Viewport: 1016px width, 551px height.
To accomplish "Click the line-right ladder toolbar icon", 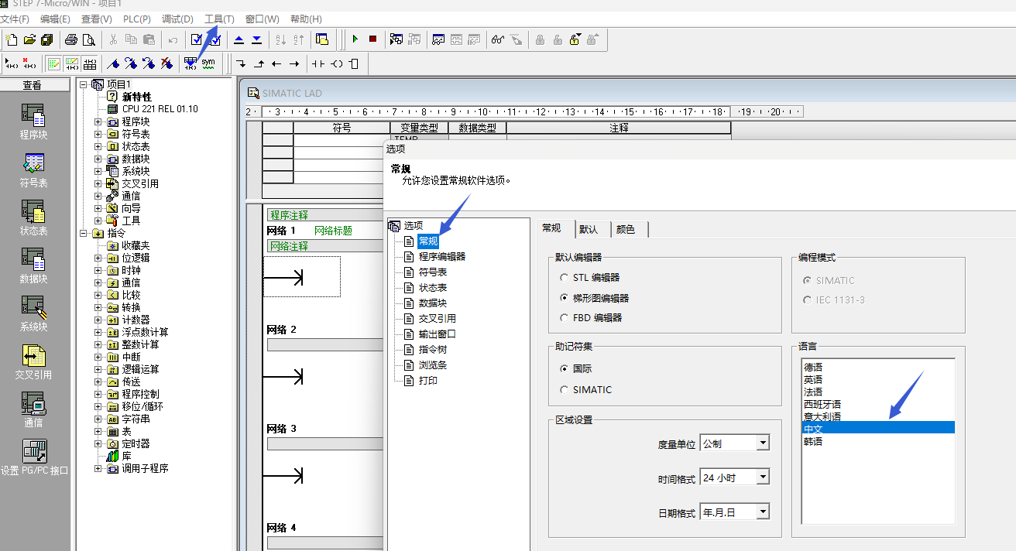I will pos(294,63).
